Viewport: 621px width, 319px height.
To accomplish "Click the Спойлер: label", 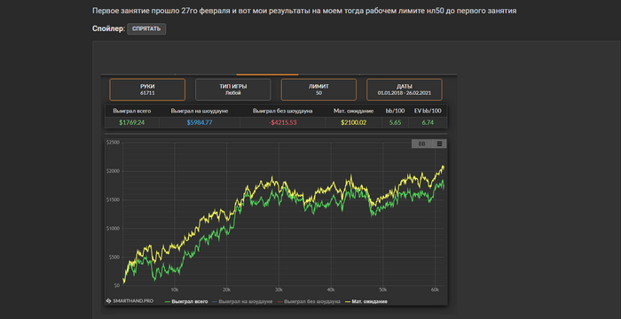I will pyautogui.click(x=108, y=29).
